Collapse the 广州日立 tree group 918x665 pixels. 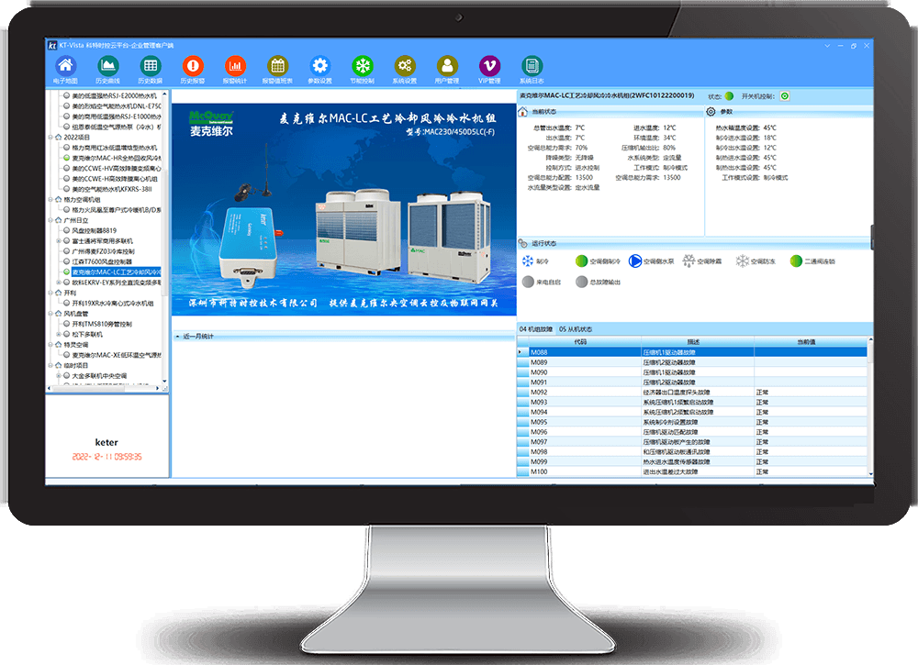[50, 220]
